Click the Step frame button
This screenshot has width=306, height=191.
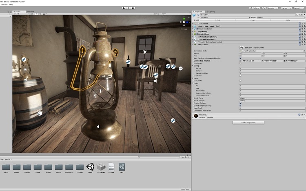[x=133, y=8]
